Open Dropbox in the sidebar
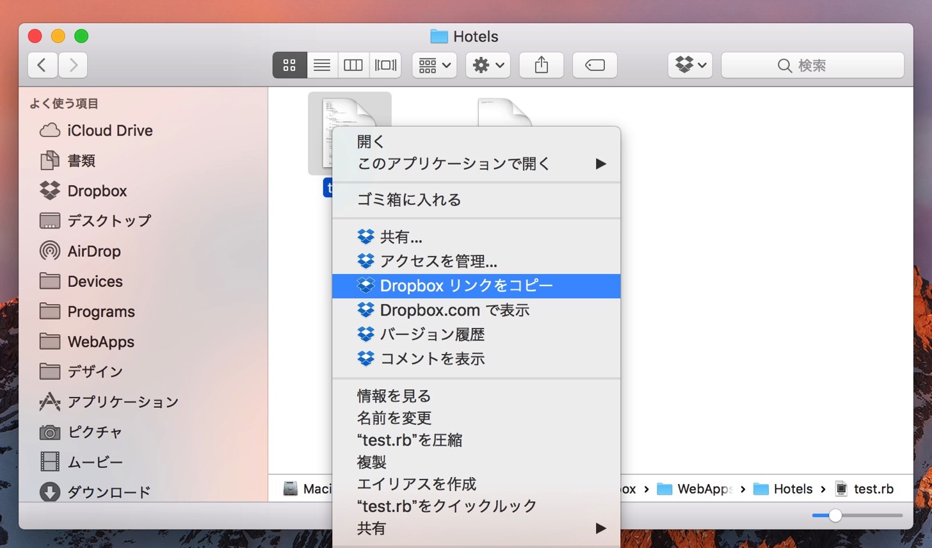 83,191
